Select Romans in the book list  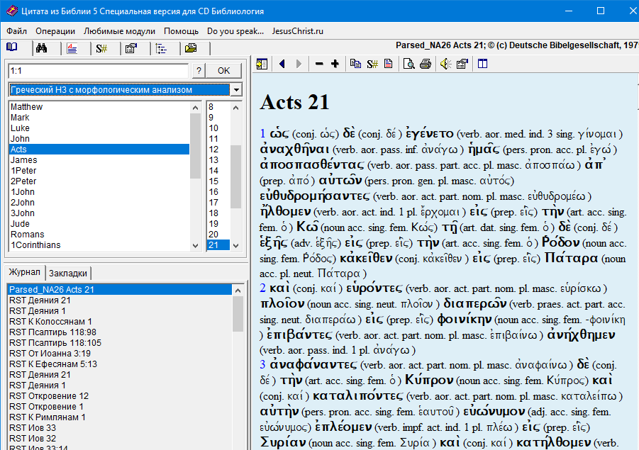pos(28,235)
